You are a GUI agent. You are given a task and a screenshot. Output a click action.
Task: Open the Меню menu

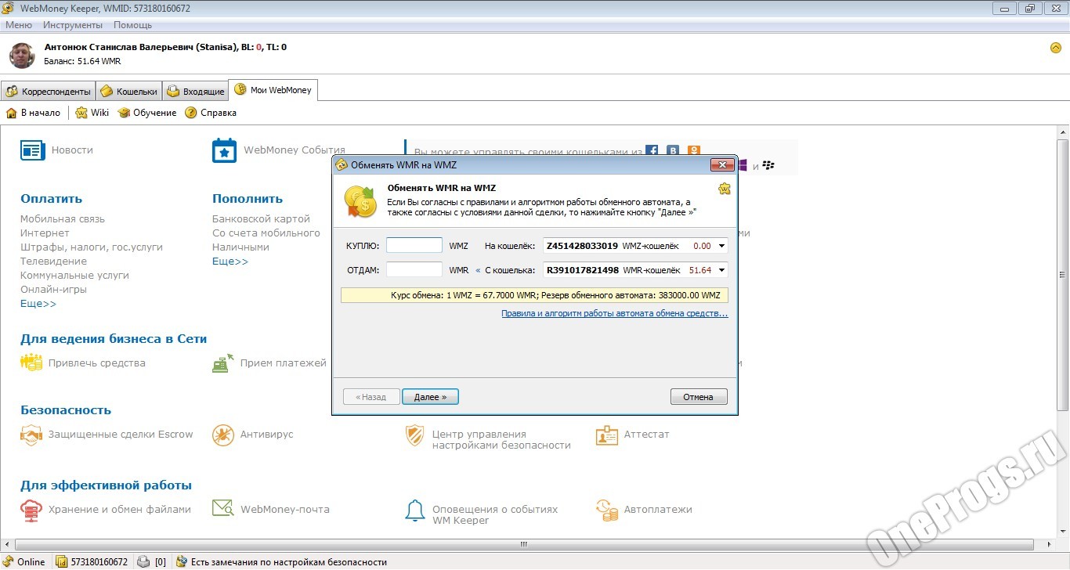click(x=19, y=25)
